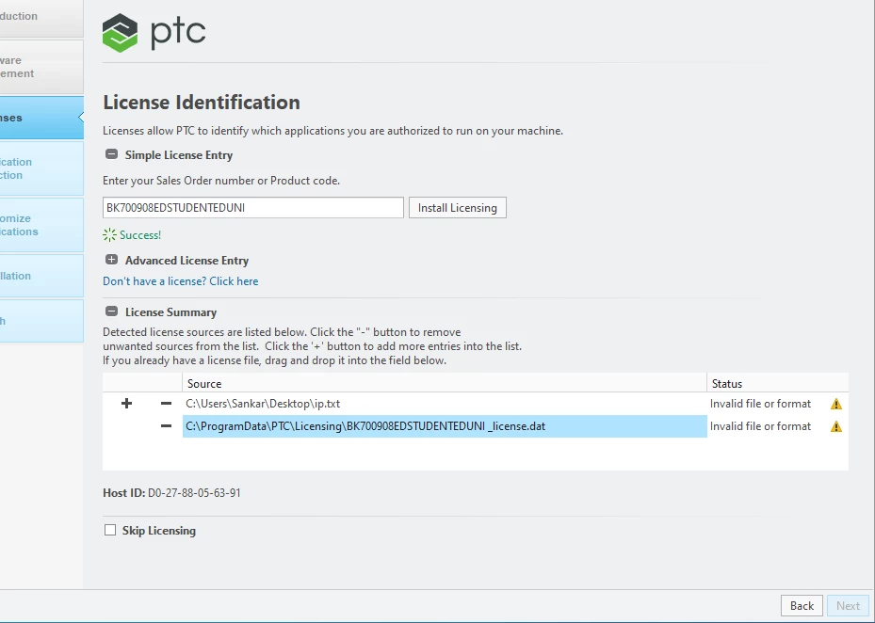Click the plus icon to add license source

126,403
